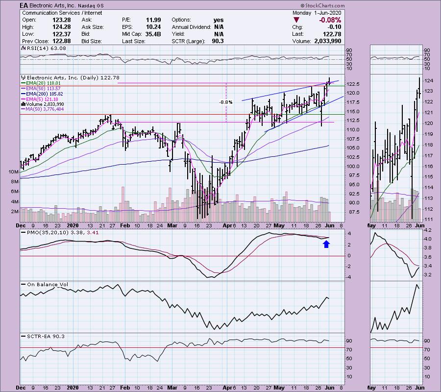Click the blue up-arrow on PMO panel
The height and width of the screenshot is (392, 441).
[326, 244]
